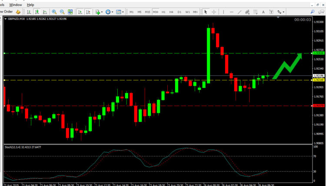
Task: Select the Horizontal Line drawing tool
Action: tap(231, 12)
